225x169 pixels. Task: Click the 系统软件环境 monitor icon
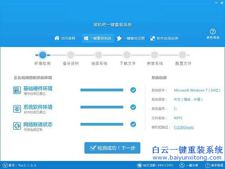17,109
